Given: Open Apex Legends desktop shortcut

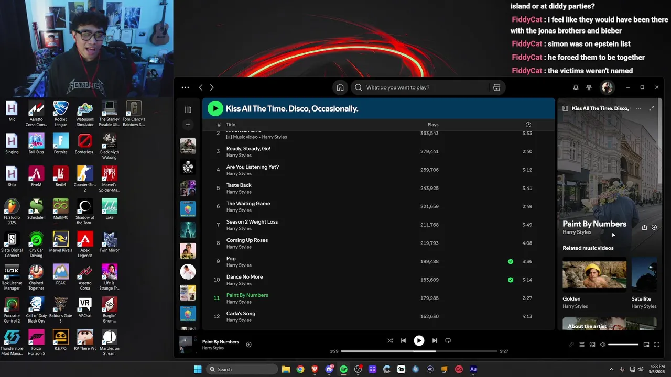Looking at the screenshot, I should click(x=85, y=245).
